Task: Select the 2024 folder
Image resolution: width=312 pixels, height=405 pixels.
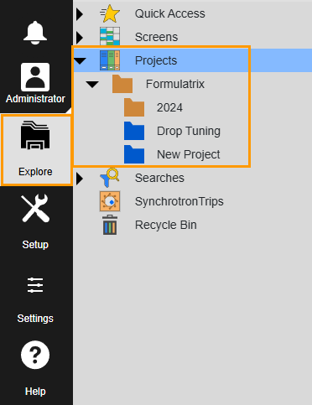Action: [x=169, y=107]
